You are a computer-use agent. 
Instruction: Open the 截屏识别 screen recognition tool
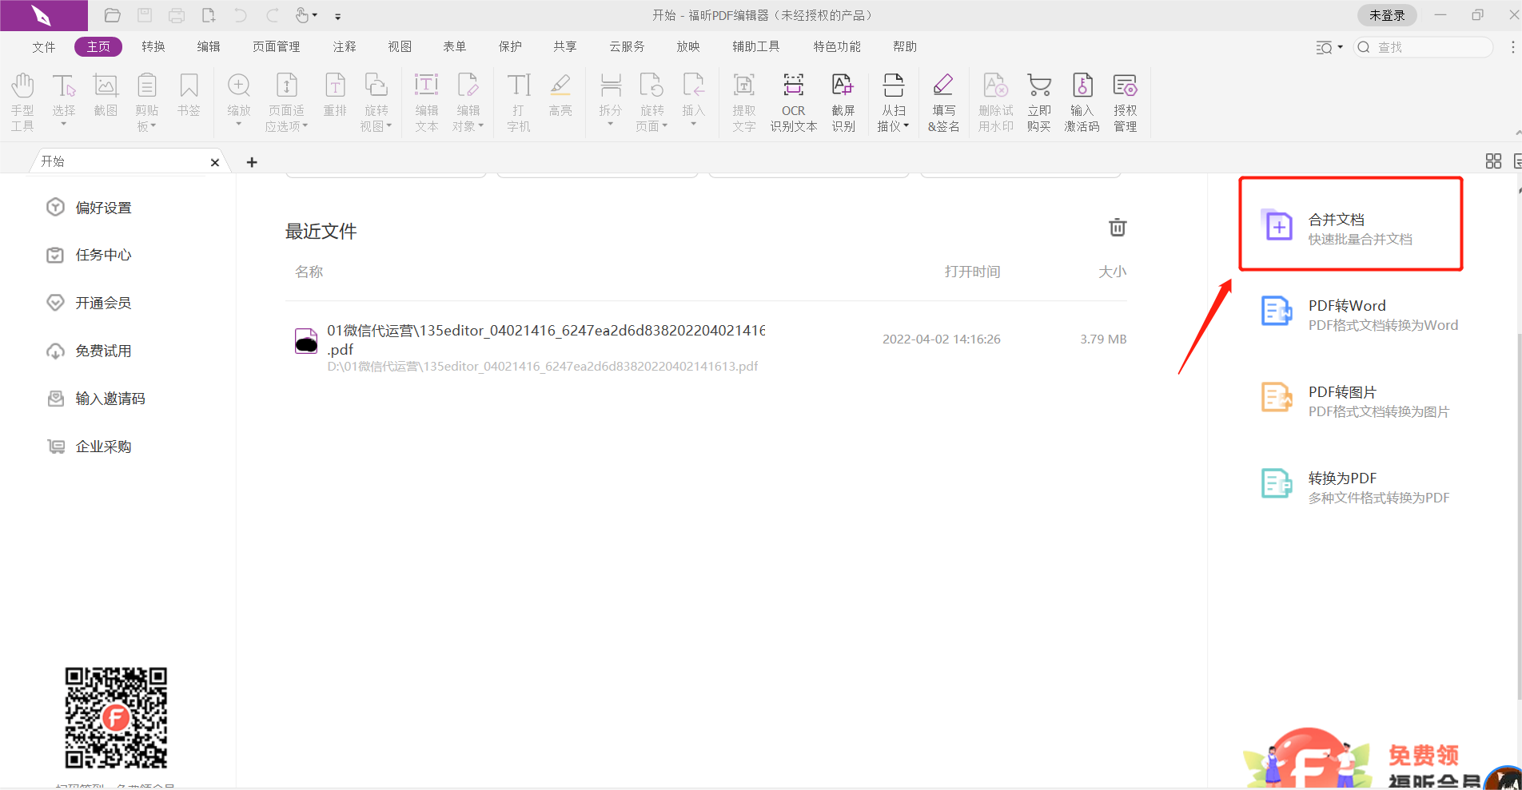click(843, 101)
